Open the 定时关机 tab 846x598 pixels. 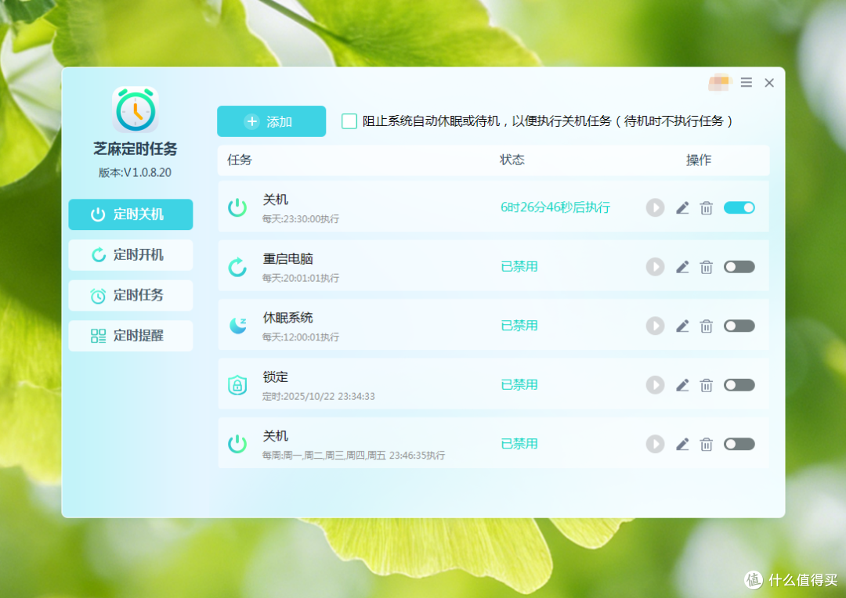pos(131,214)
